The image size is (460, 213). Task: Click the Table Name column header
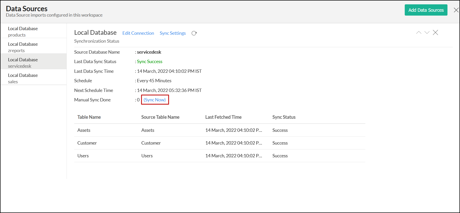(89, 117)
